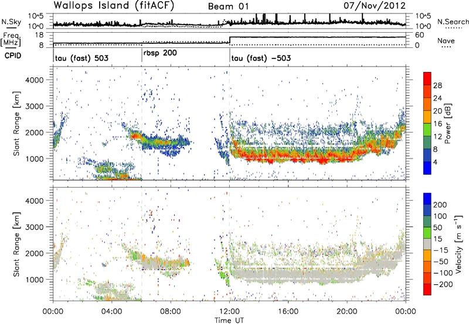This screenshot has height=324, width=469.
Task: Click the 'rbsp 200' CPID label
Action: [x=160, y=53]
